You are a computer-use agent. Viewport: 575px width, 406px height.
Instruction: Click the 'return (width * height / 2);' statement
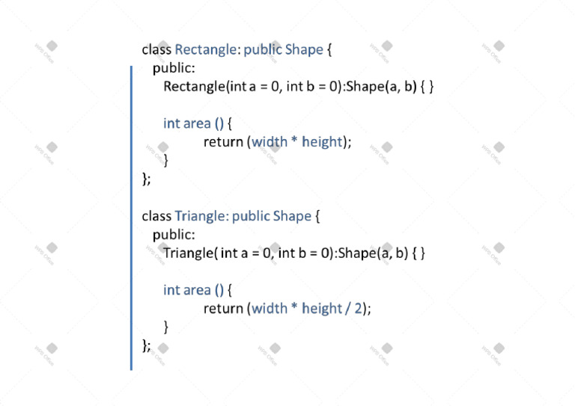[x=287, y=308]
